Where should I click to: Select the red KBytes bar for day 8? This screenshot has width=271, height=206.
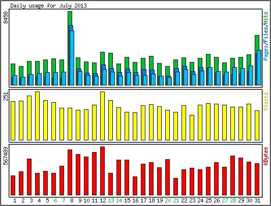tap(70, 172)
